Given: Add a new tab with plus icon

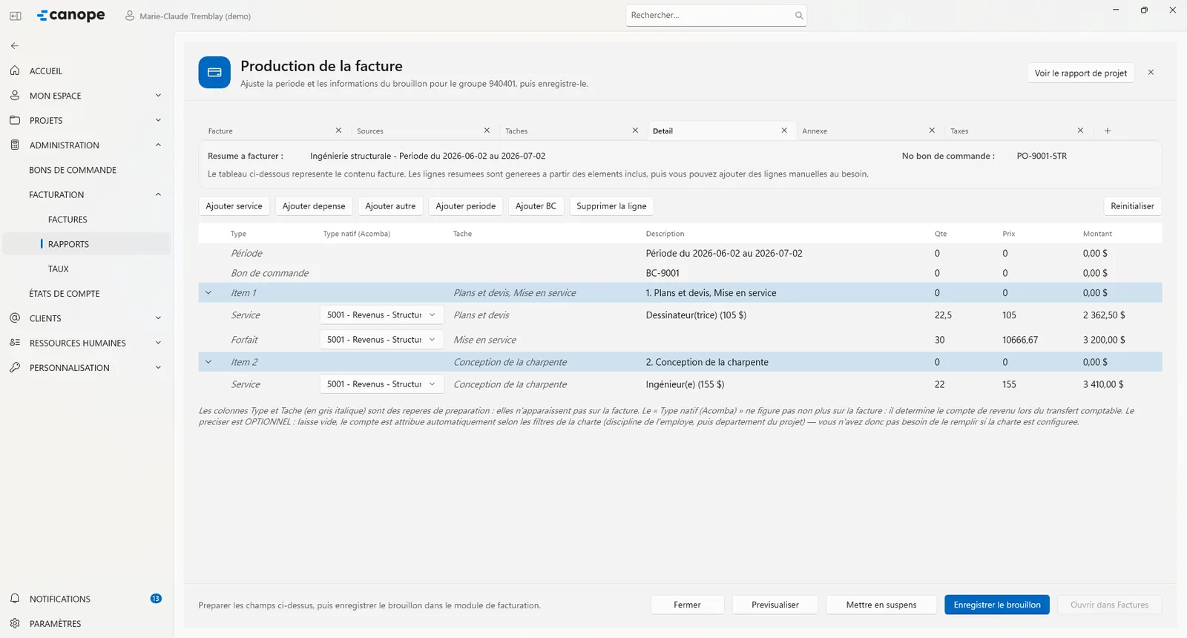Looking at the screenshot, I should pyautogui.click(x=1108, y=131).
